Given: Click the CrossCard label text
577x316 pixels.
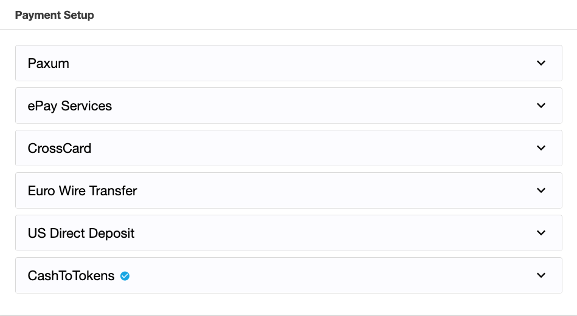Looking at the screenshot, I should [60, 148].
